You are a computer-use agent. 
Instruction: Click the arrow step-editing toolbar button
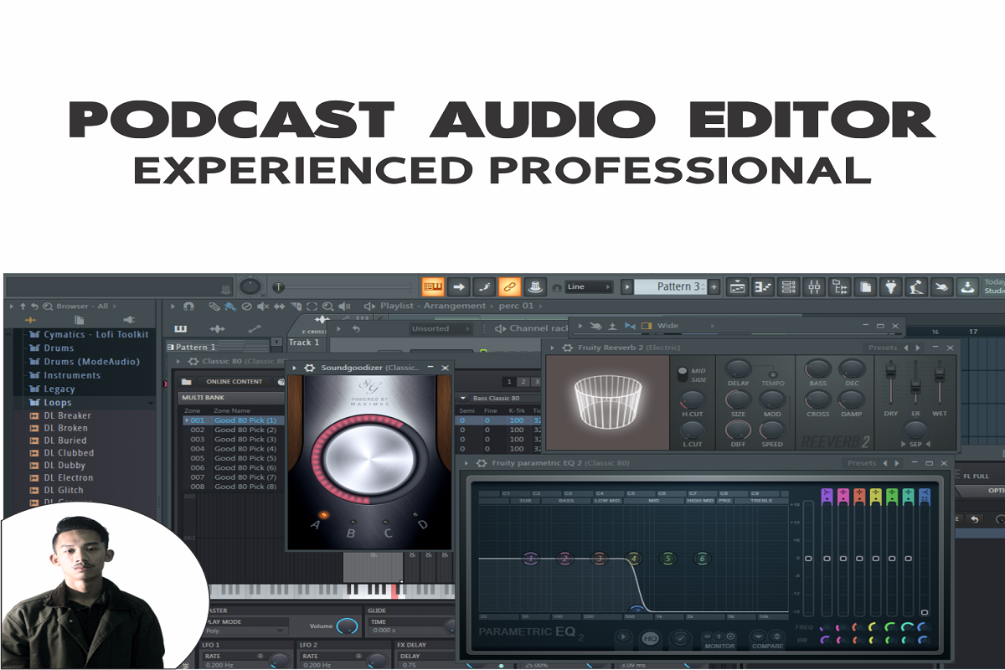[459, 286]
